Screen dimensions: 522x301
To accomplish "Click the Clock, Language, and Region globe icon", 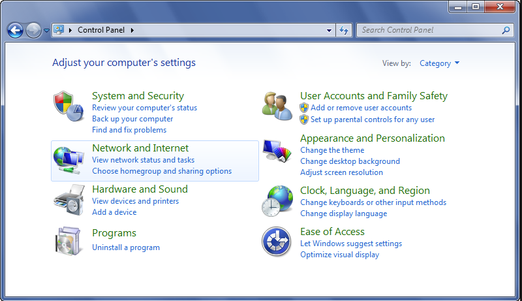I will 277,200.
